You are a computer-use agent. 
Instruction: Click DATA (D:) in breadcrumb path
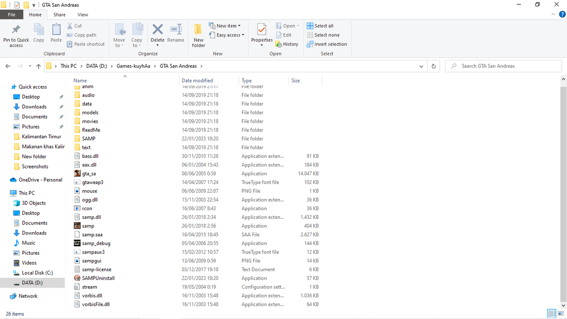point(97,66)
